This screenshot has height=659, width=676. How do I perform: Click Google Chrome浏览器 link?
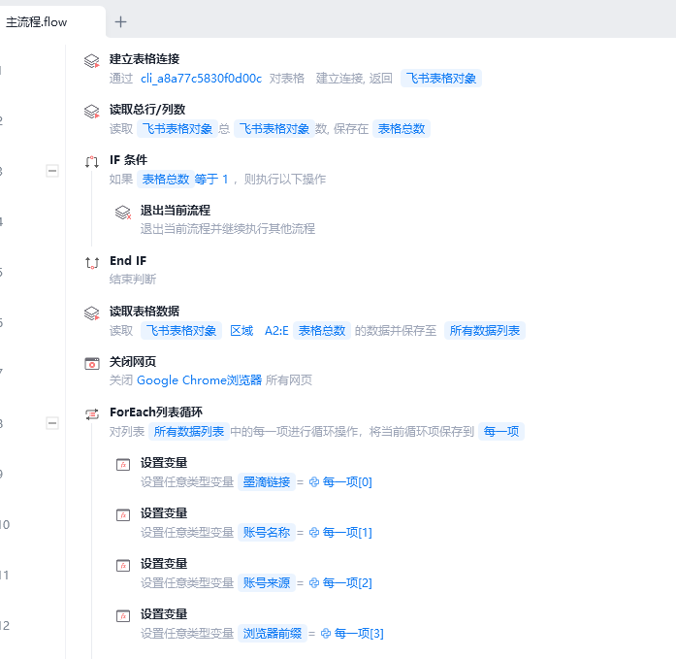click(199, 380)
